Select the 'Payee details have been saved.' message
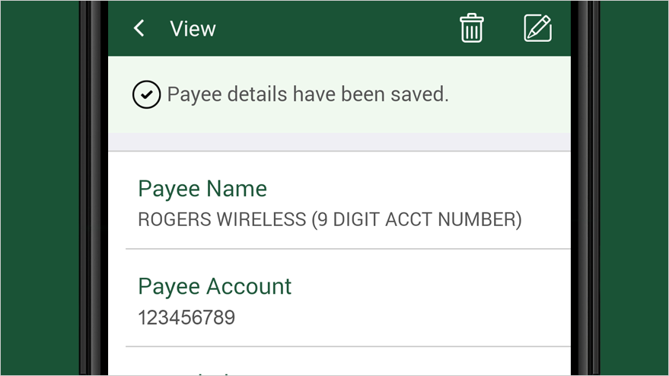The height and width of the screenshot is (376, 669). 307,94
